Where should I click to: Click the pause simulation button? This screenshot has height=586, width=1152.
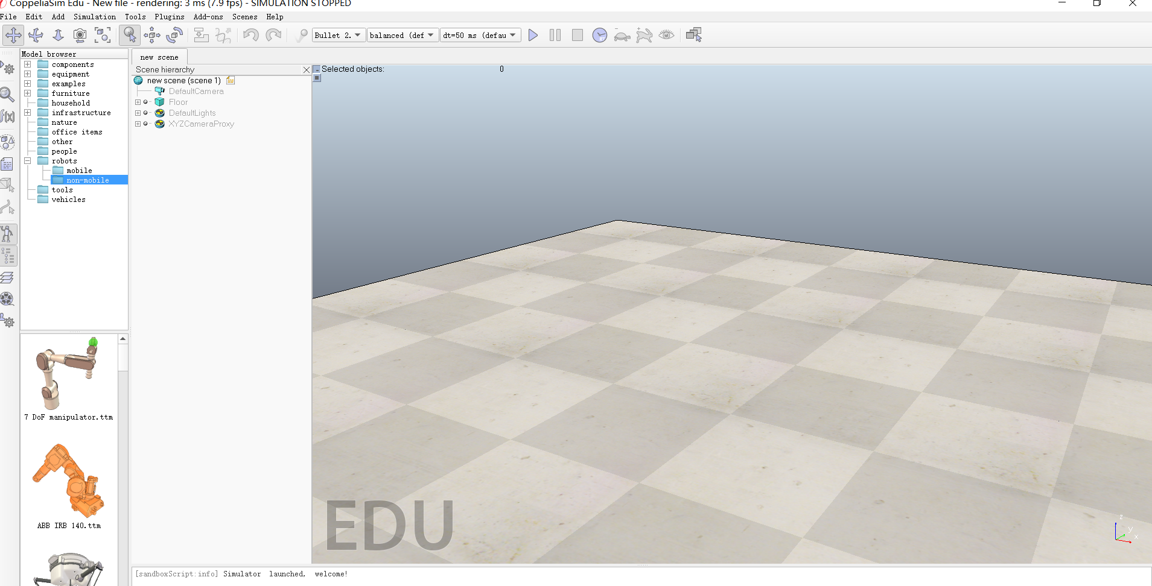point(555,35)
